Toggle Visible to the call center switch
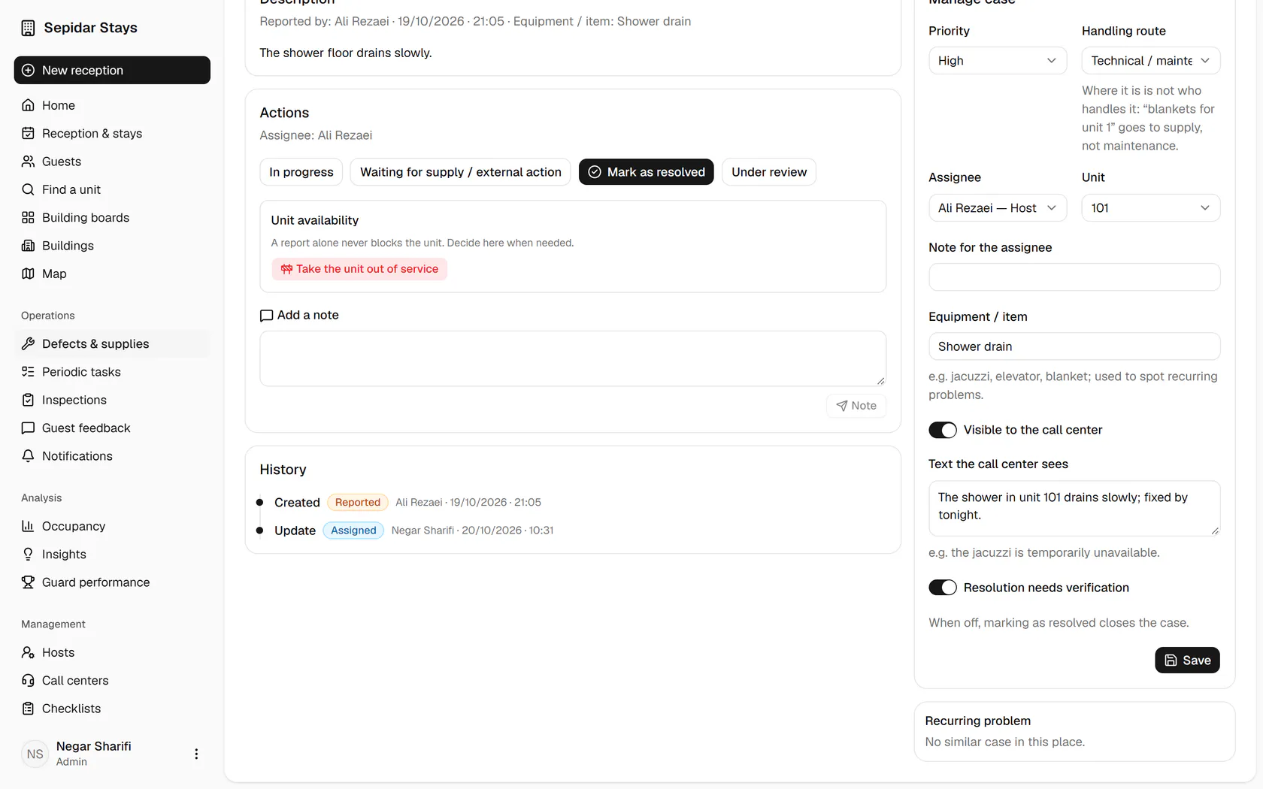 [x=943, y=430]
